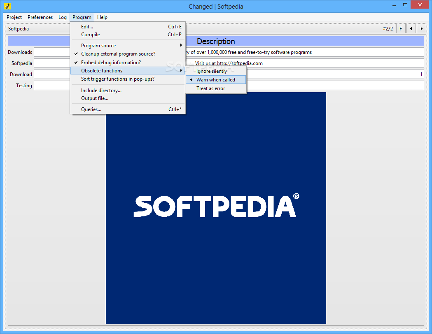Choose Compile from Program menu
Image resolution: width=432 pixels, height=334 pixels.
click(128, 35)
